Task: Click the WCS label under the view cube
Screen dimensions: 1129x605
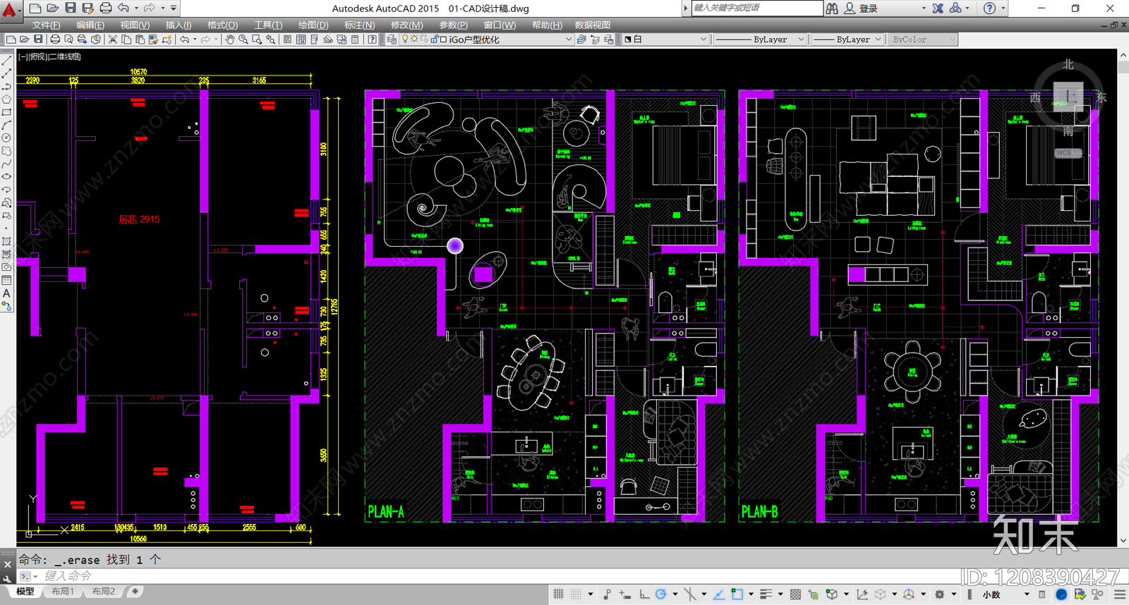Action: (1068, 152)
